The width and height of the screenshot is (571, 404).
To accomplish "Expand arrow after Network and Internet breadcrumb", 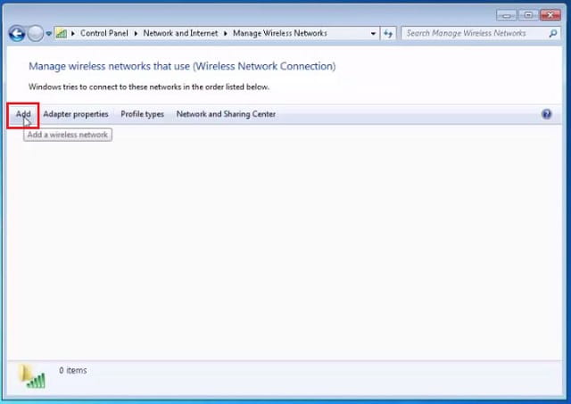I will [x=226, y=34].
